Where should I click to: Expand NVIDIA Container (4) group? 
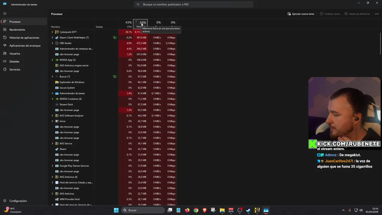53,99
